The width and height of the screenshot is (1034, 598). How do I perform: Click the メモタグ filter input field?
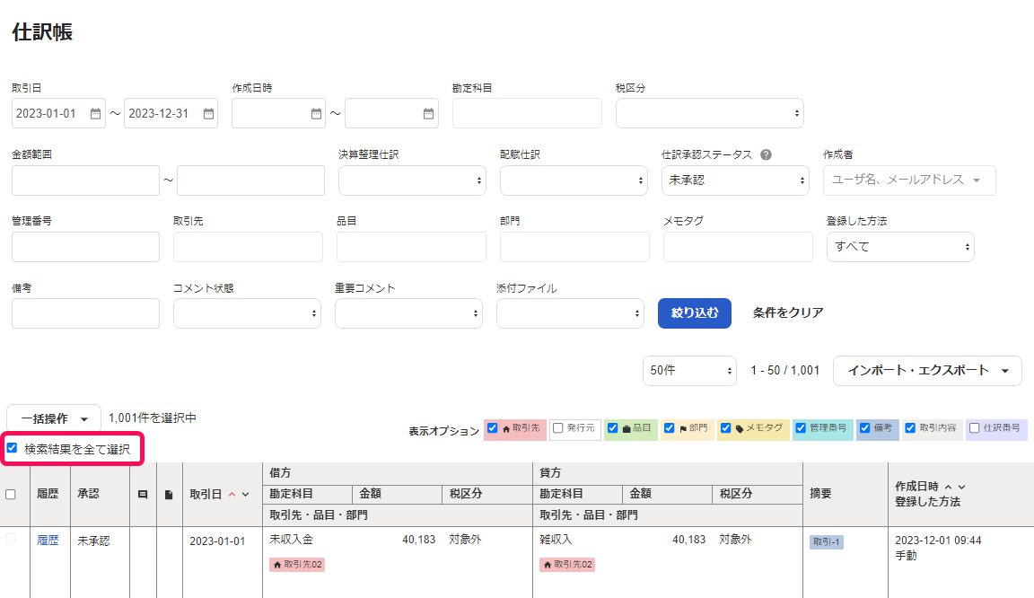pyautogui.click(x=738, y=247)
